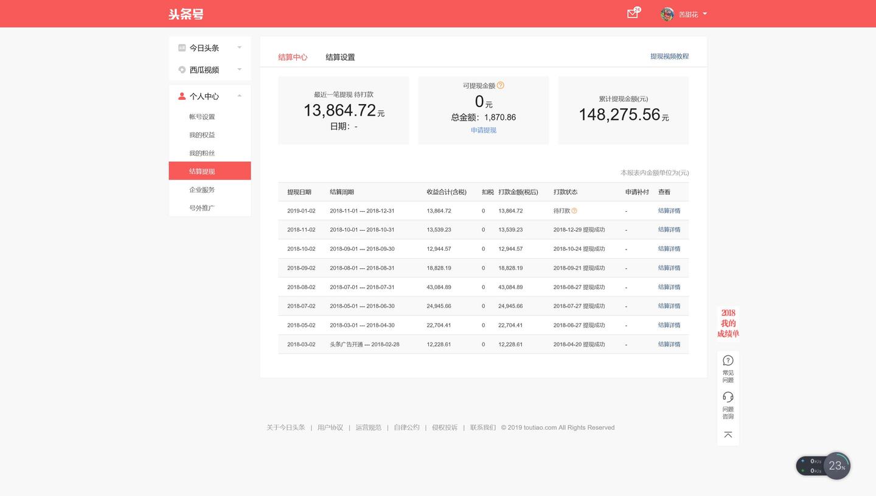Open 号外推广 in sidebar
876x496 pixels.
[x=202, y=208]
